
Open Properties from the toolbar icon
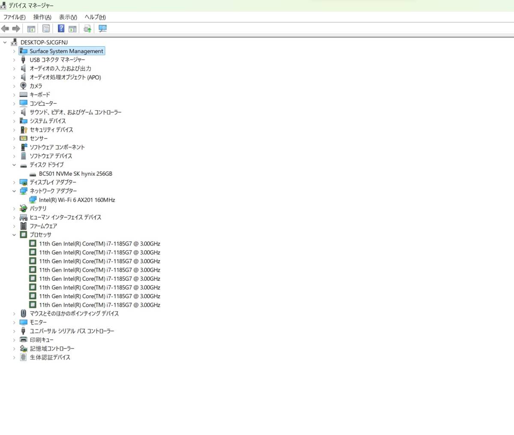(46, 29)
